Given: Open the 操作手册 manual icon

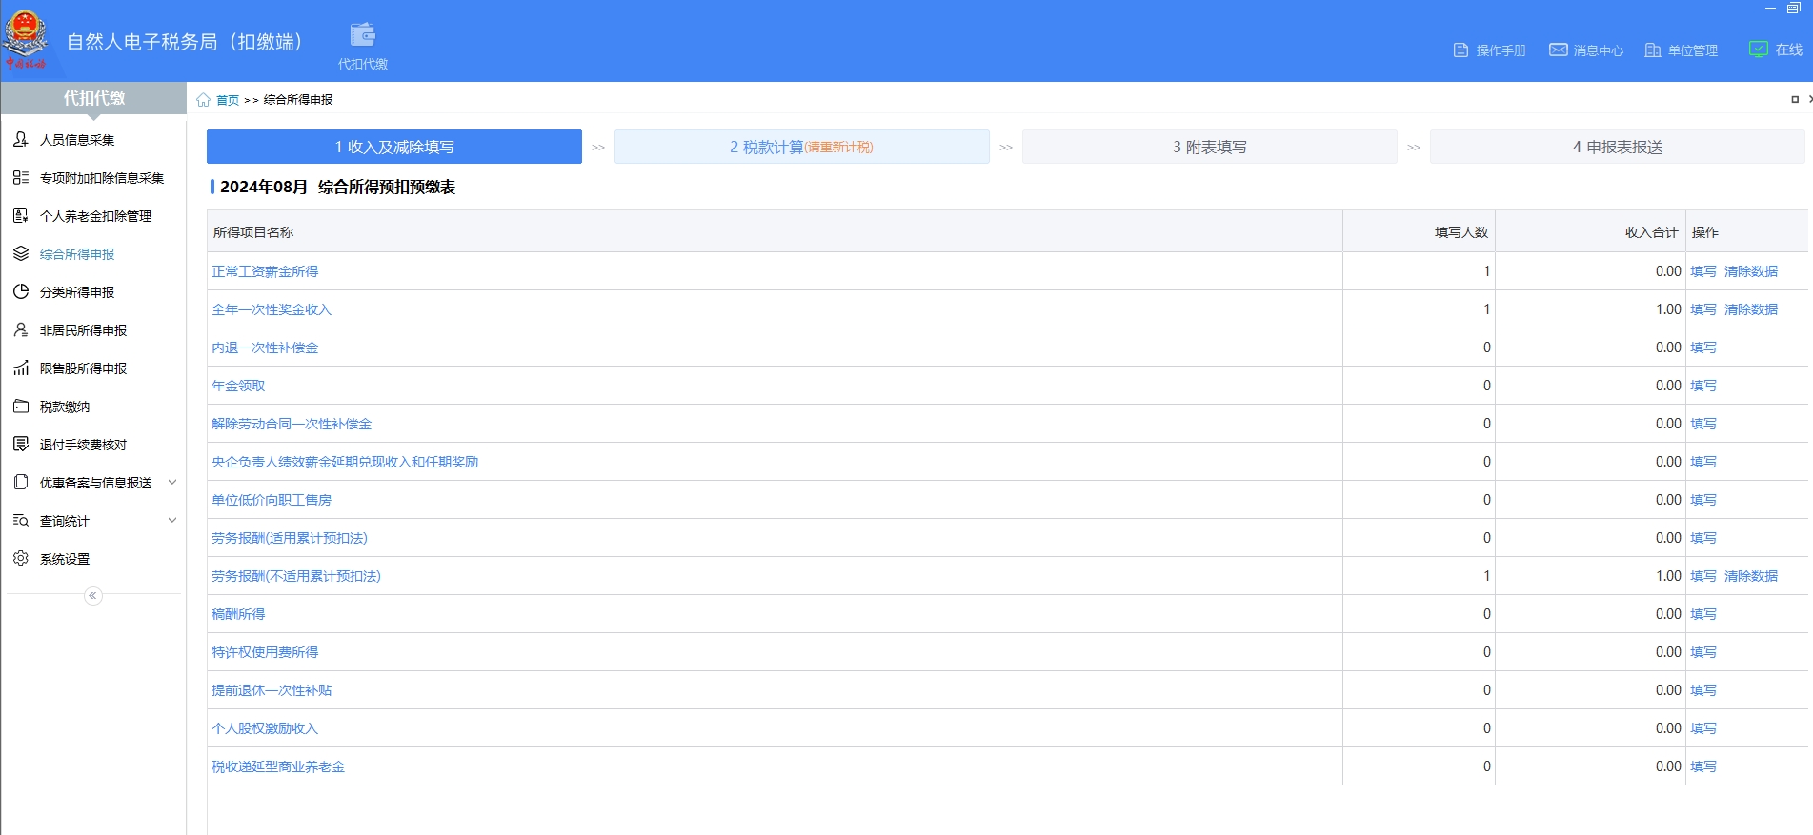Looking at the screenshot, I should coord(1460,50).
